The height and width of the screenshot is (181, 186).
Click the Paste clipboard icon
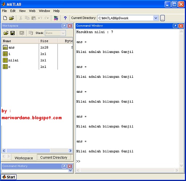click(x=34, y=18)
